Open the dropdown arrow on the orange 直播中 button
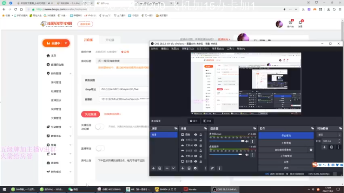Viewport: 344px width, 193px height. tap(66, 43)
